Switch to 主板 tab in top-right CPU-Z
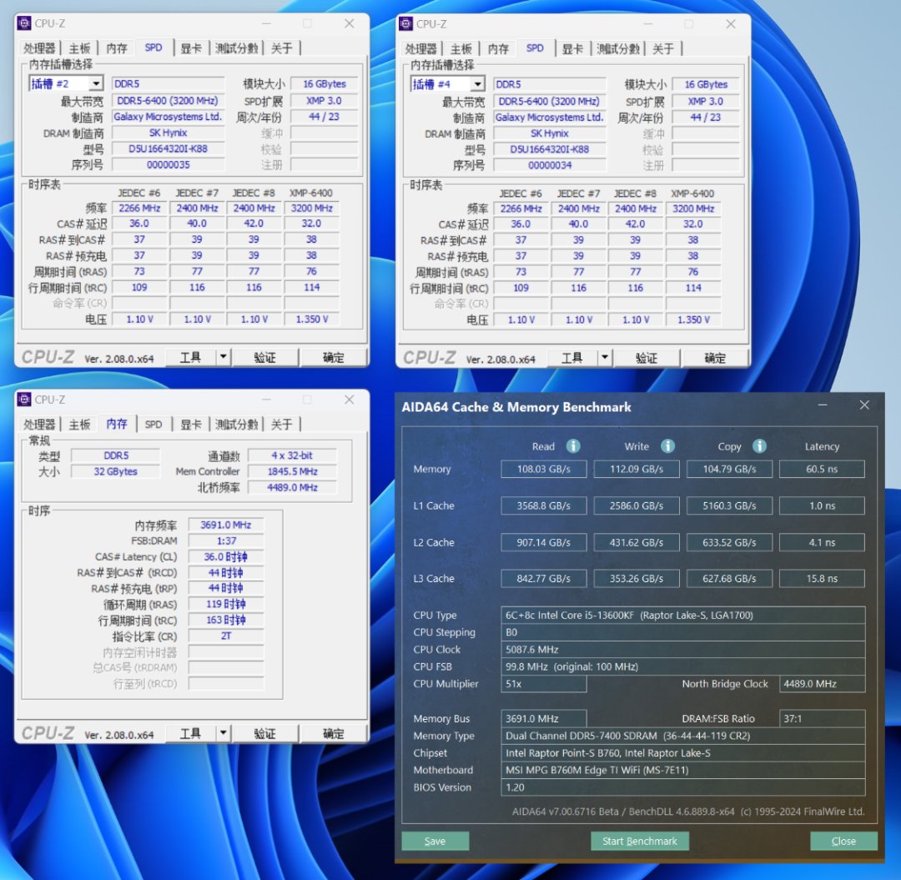Screen dimensions: 901x880 (461, 49)
